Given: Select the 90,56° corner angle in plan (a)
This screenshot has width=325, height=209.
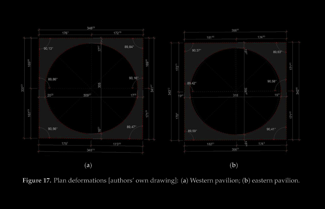Looking at the screenshot, I should point(52,129).
